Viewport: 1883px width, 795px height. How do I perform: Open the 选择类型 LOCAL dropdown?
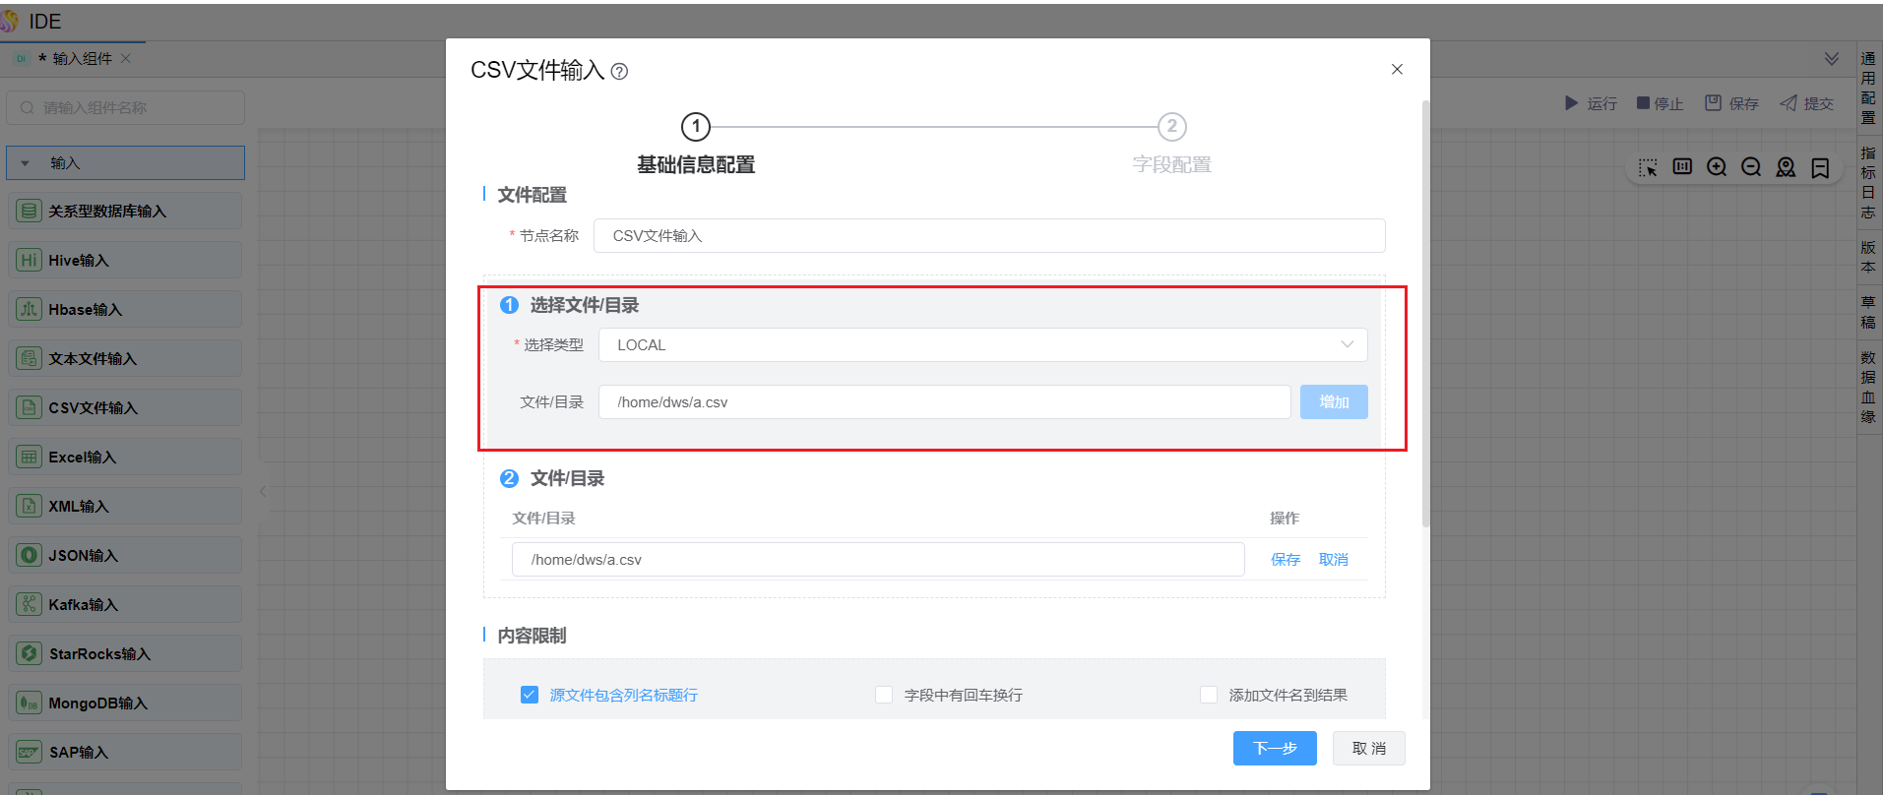(982, 345)
